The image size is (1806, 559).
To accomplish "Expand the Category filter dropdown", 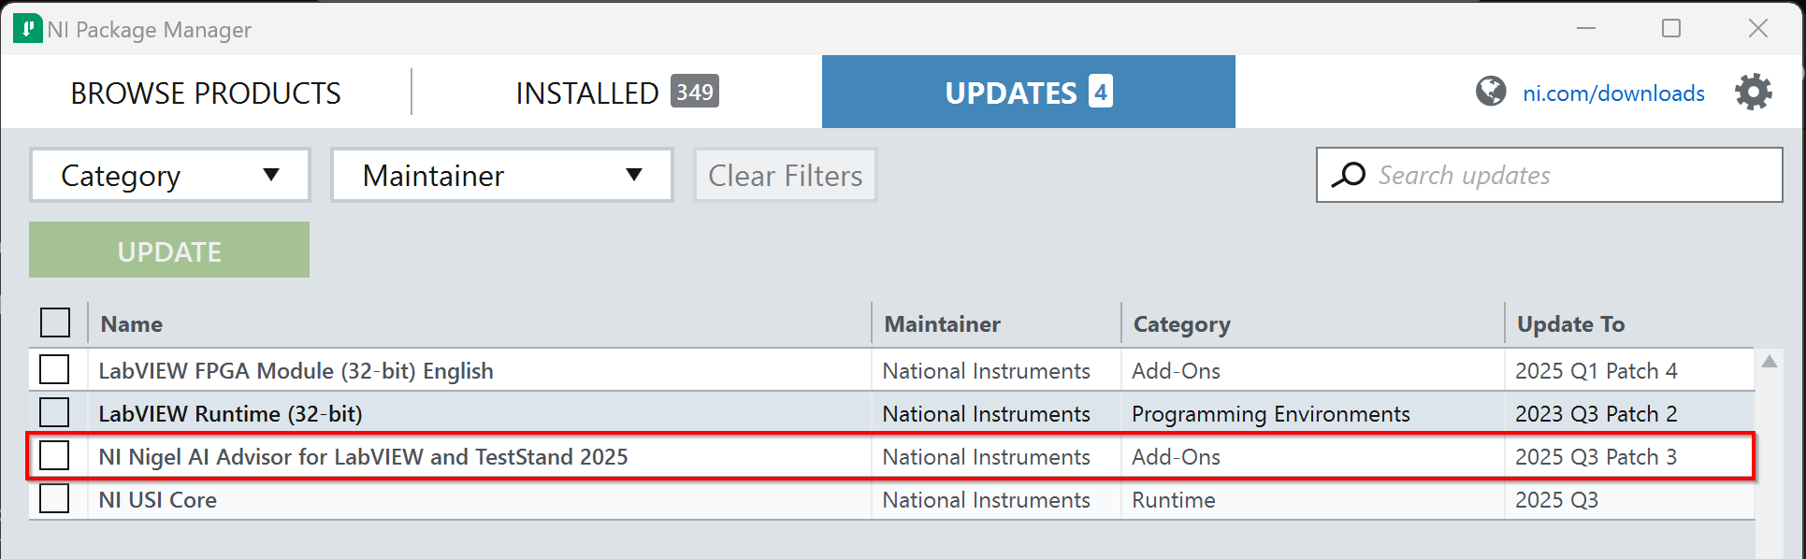I will (169, 176).
